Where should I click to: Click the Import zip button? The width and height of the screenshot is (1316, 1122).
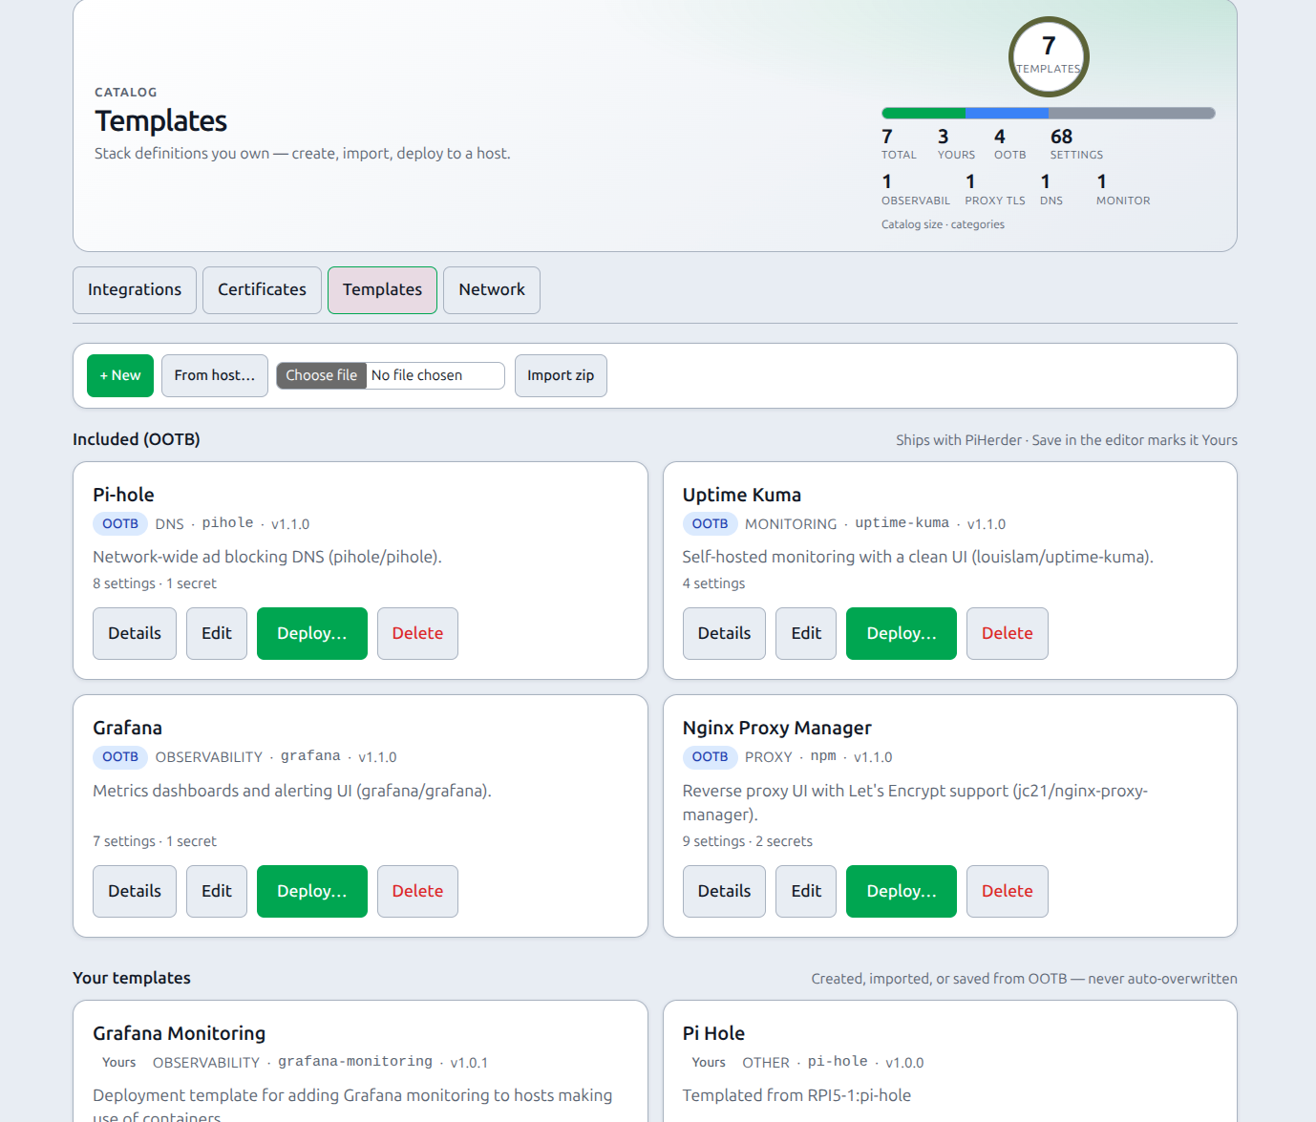[561, 375]
